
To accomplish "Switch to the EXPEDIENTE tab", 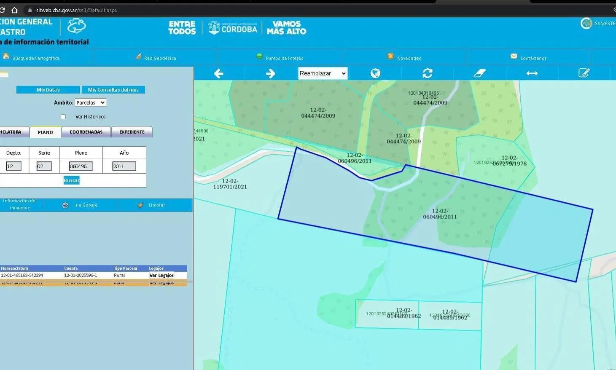I will coord(132,132).
